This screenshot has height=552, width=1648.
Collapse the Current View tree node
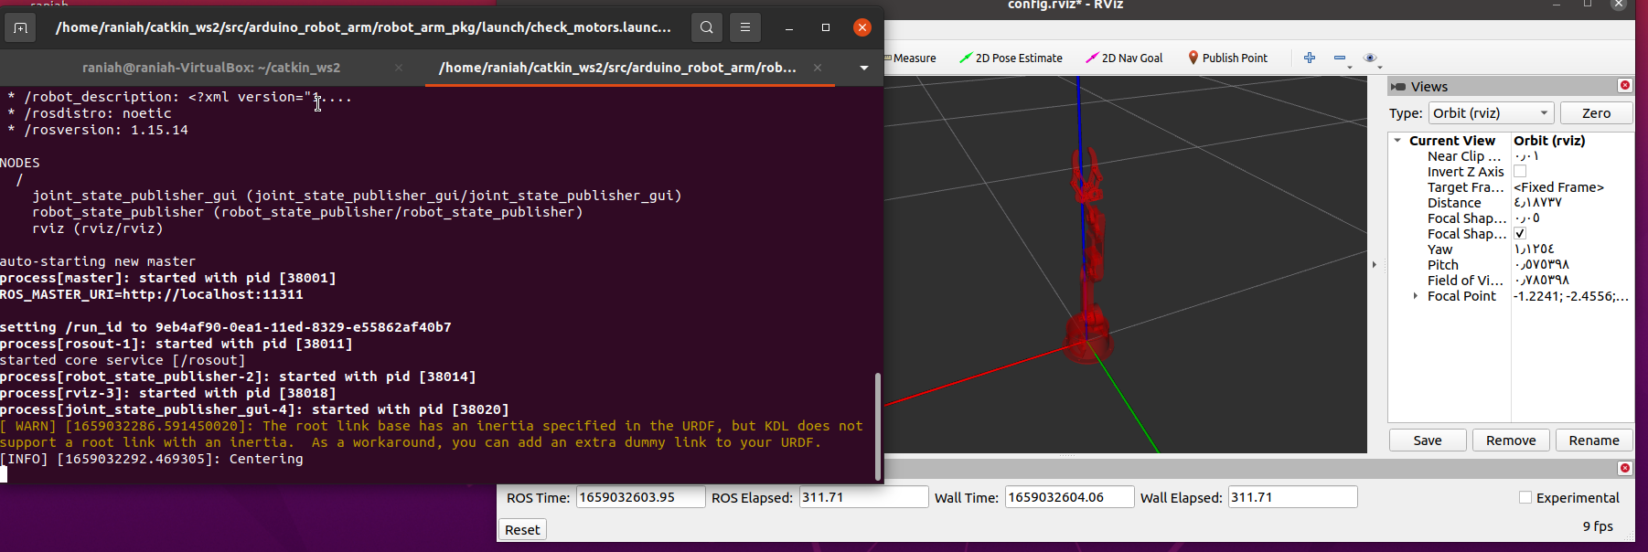1397,141
